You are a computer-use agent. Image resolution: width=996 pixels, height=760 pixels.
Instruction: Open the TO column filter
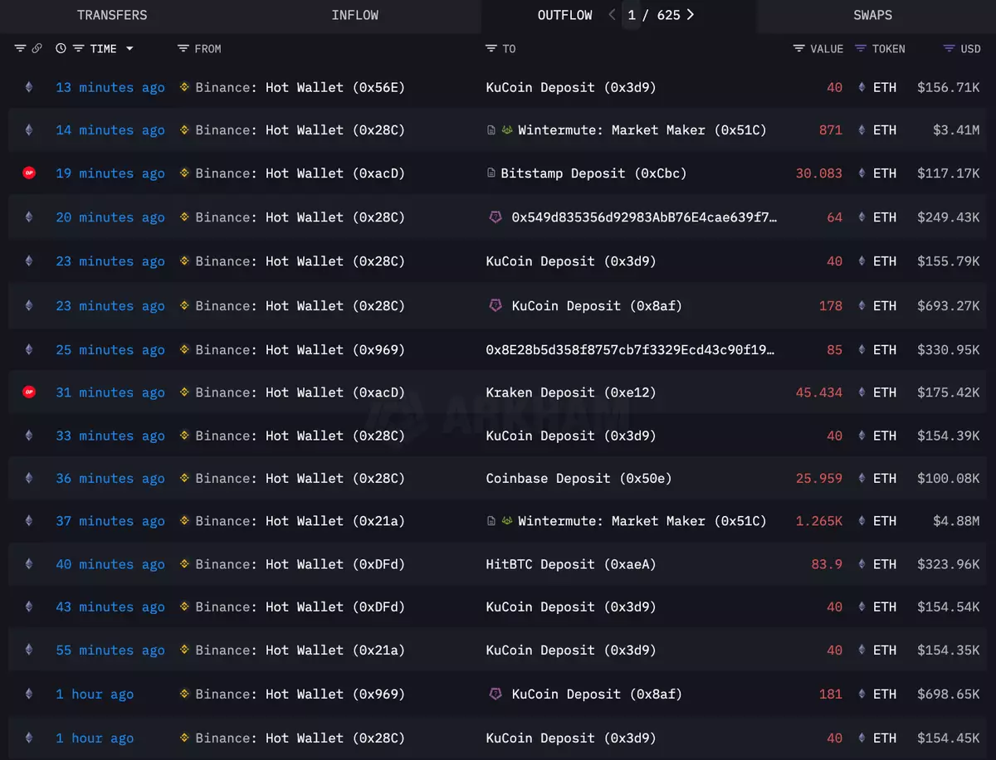pyautogui.click(x=491, y=49)
